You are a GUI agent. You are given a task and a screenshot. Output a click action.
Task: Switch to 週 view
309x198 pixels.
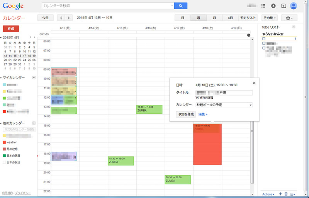coord(199,18)
